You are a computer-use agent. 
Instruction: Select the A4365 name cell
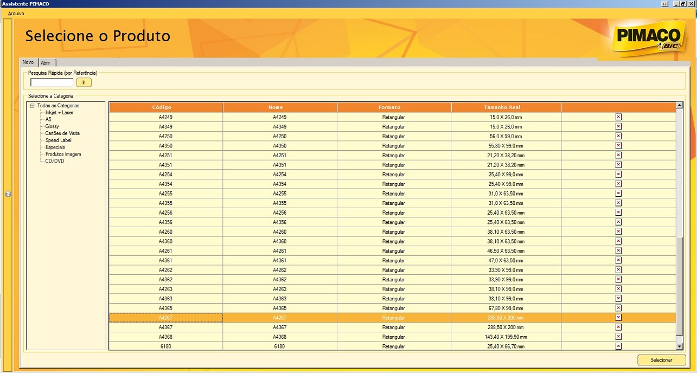click(x=280, y=308)
